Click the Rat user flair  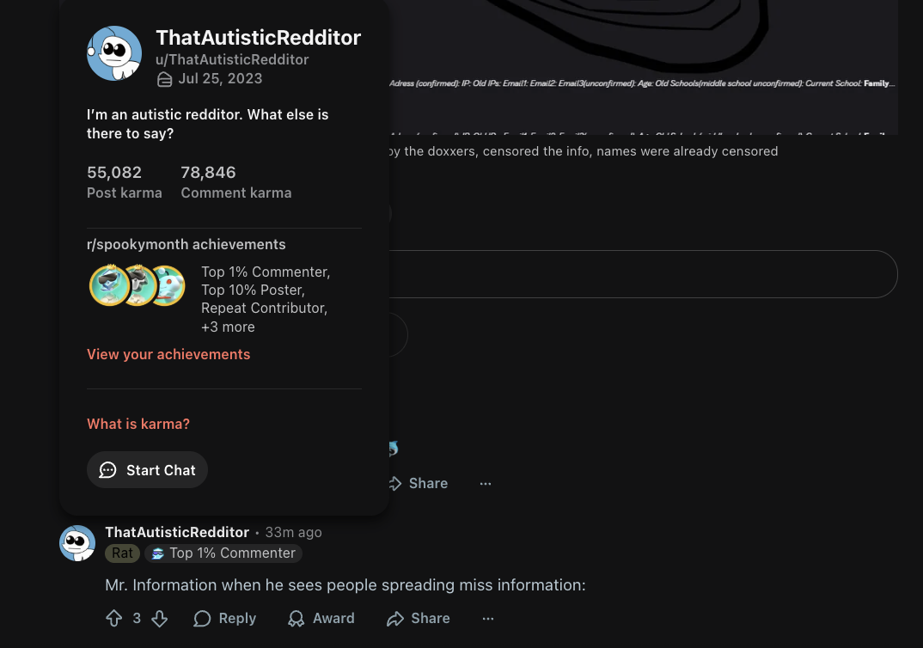(x=122, y=553)
